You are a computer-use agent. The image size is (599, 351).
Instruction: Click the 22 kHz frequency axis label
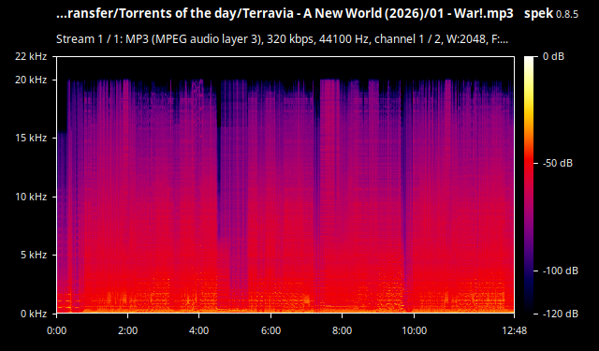31,56
